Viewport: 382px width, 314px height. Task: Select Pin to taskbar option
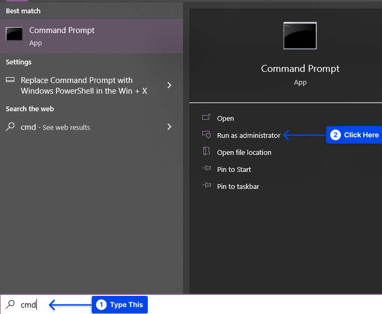click(x=238, y=186)
